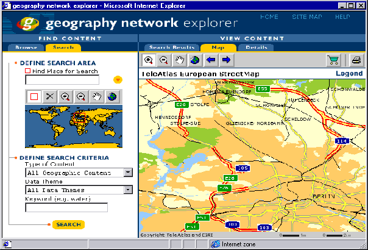This screenshot has width=368, height=250.
Task: Choose zoom out on the world overview map
Action: (81, 96)
